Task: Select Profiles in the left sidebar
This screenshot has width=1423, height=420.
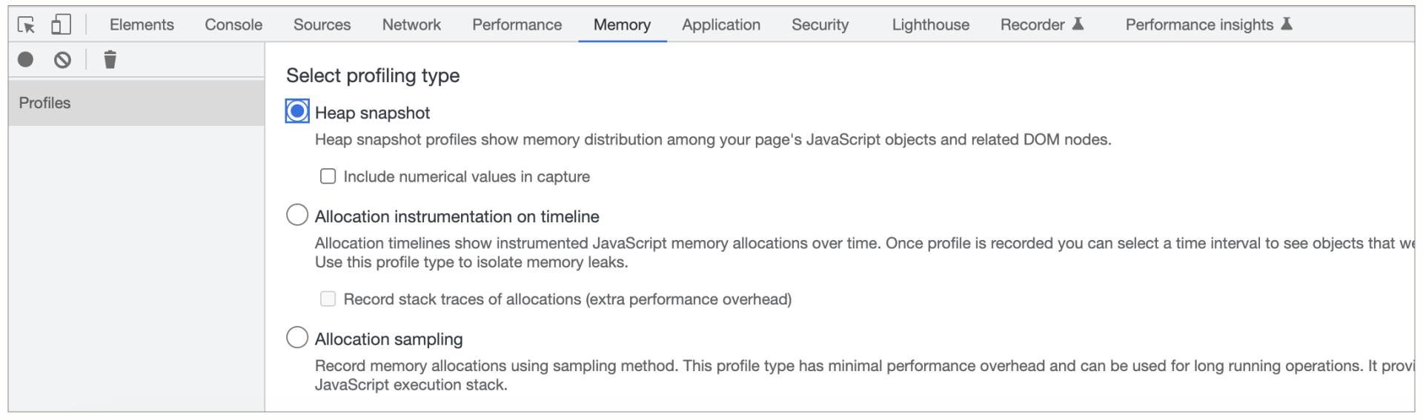Action: click(45, 103)
